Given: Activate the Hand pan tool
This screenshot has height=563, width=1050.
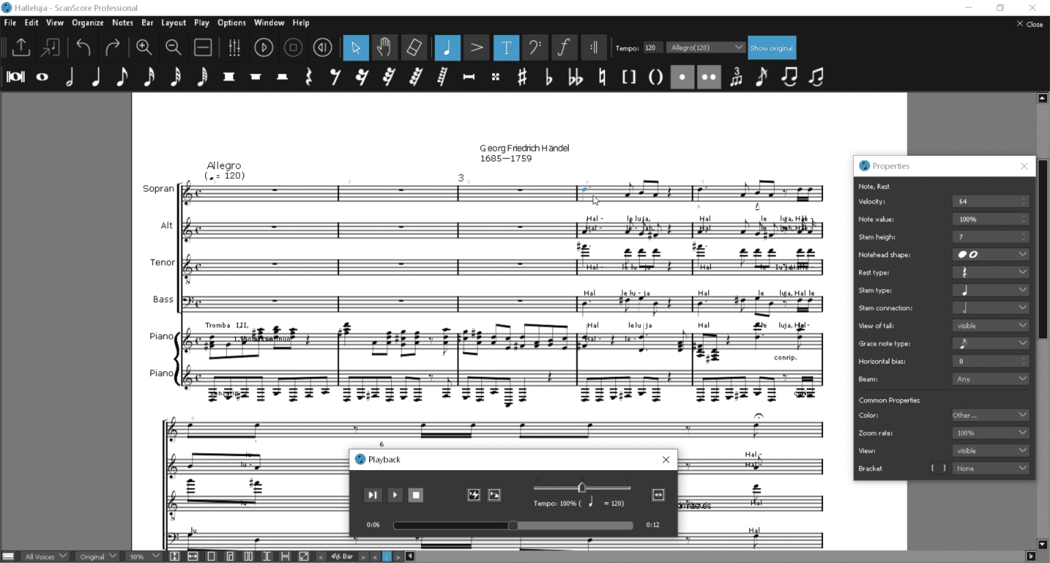Looking at the screenshot, I should pos(384,48).
